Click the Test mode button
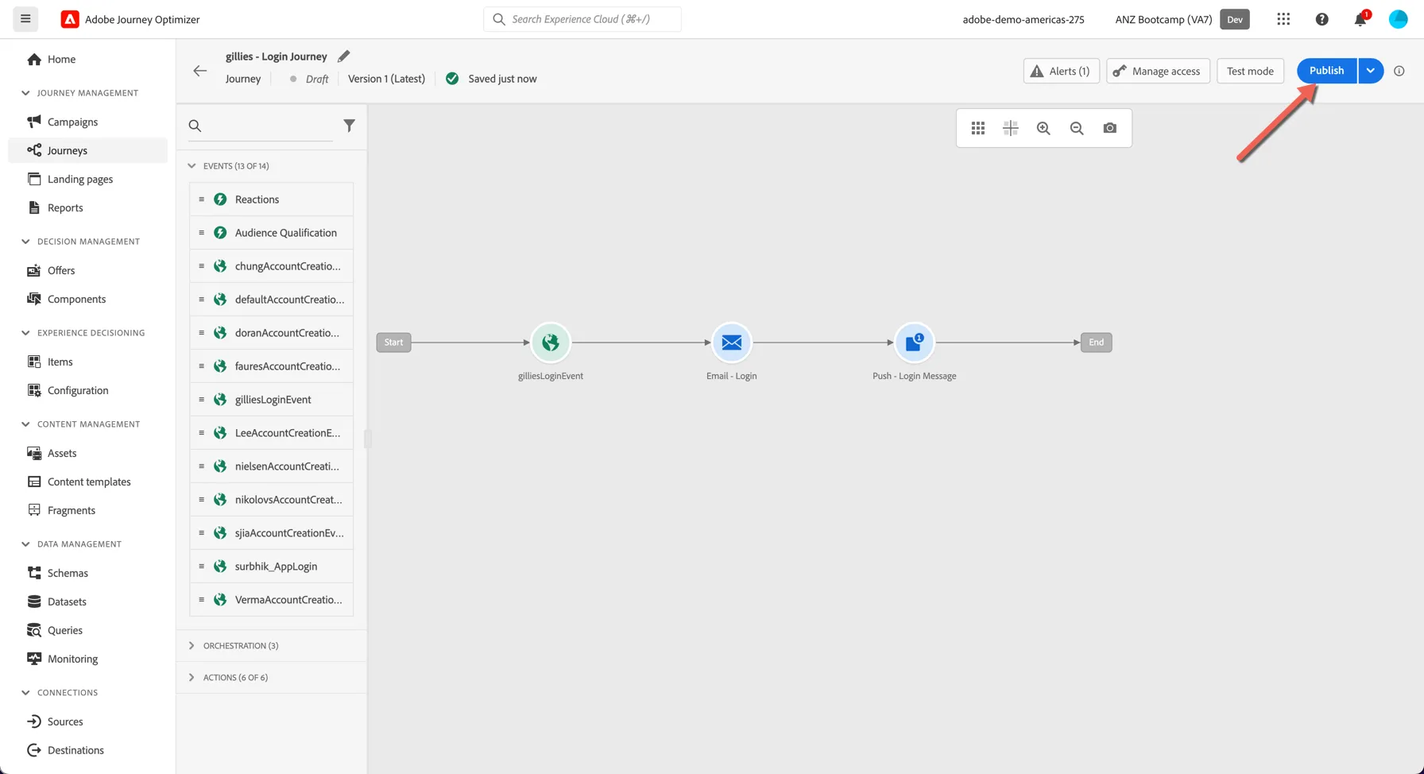Image resolution: width=1424 pixels, height=774 pixels. [1250, 71]
